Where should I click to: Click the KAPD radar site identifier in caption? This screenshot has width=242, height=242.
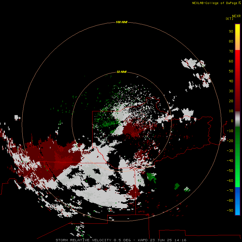pos(143,240)
